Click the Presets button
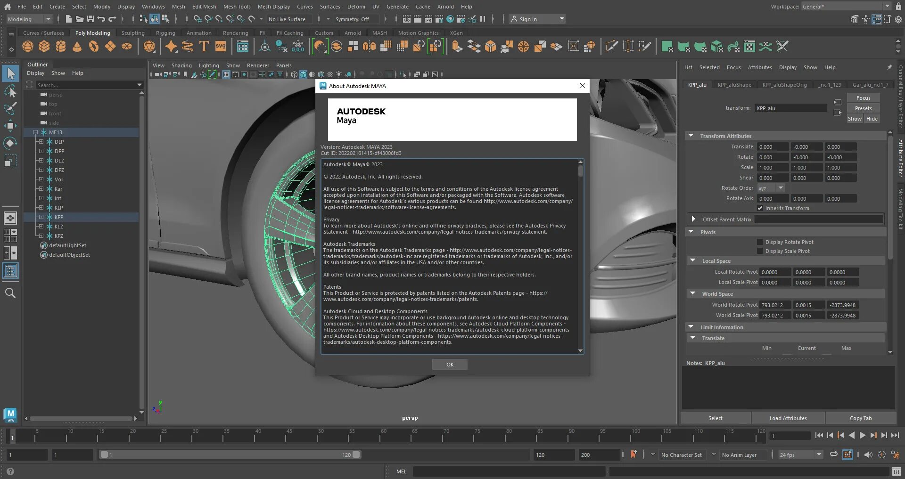The image size is (905, 479). (863, 108)
